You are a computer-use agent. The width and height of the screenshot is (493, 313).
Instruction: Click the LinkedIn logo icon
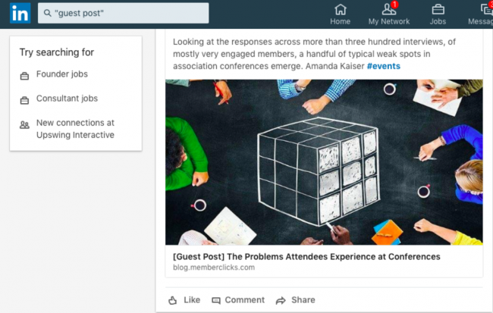coord(20,13)
